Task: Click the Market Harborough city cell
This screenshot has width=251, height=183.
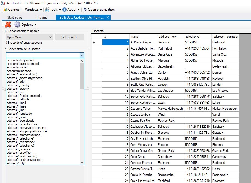Action: click(x=170, y=109)
